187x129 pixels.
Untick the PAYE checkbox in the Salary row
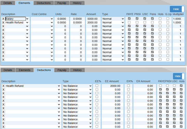pyautogui.click(x=129, y=19)
